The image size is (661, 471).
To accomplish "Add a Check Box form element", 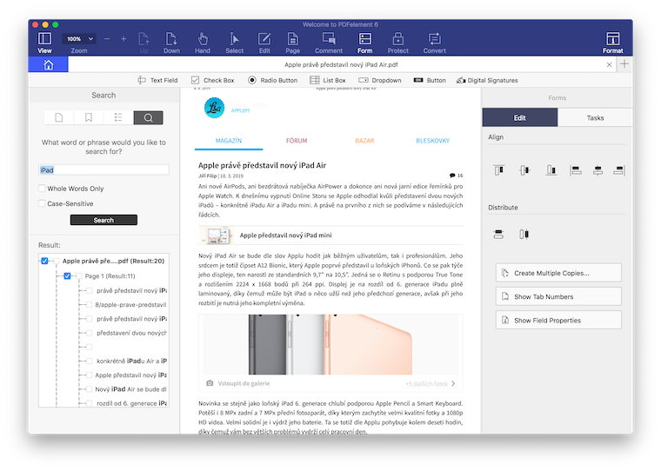I will (x=212, y=80).
